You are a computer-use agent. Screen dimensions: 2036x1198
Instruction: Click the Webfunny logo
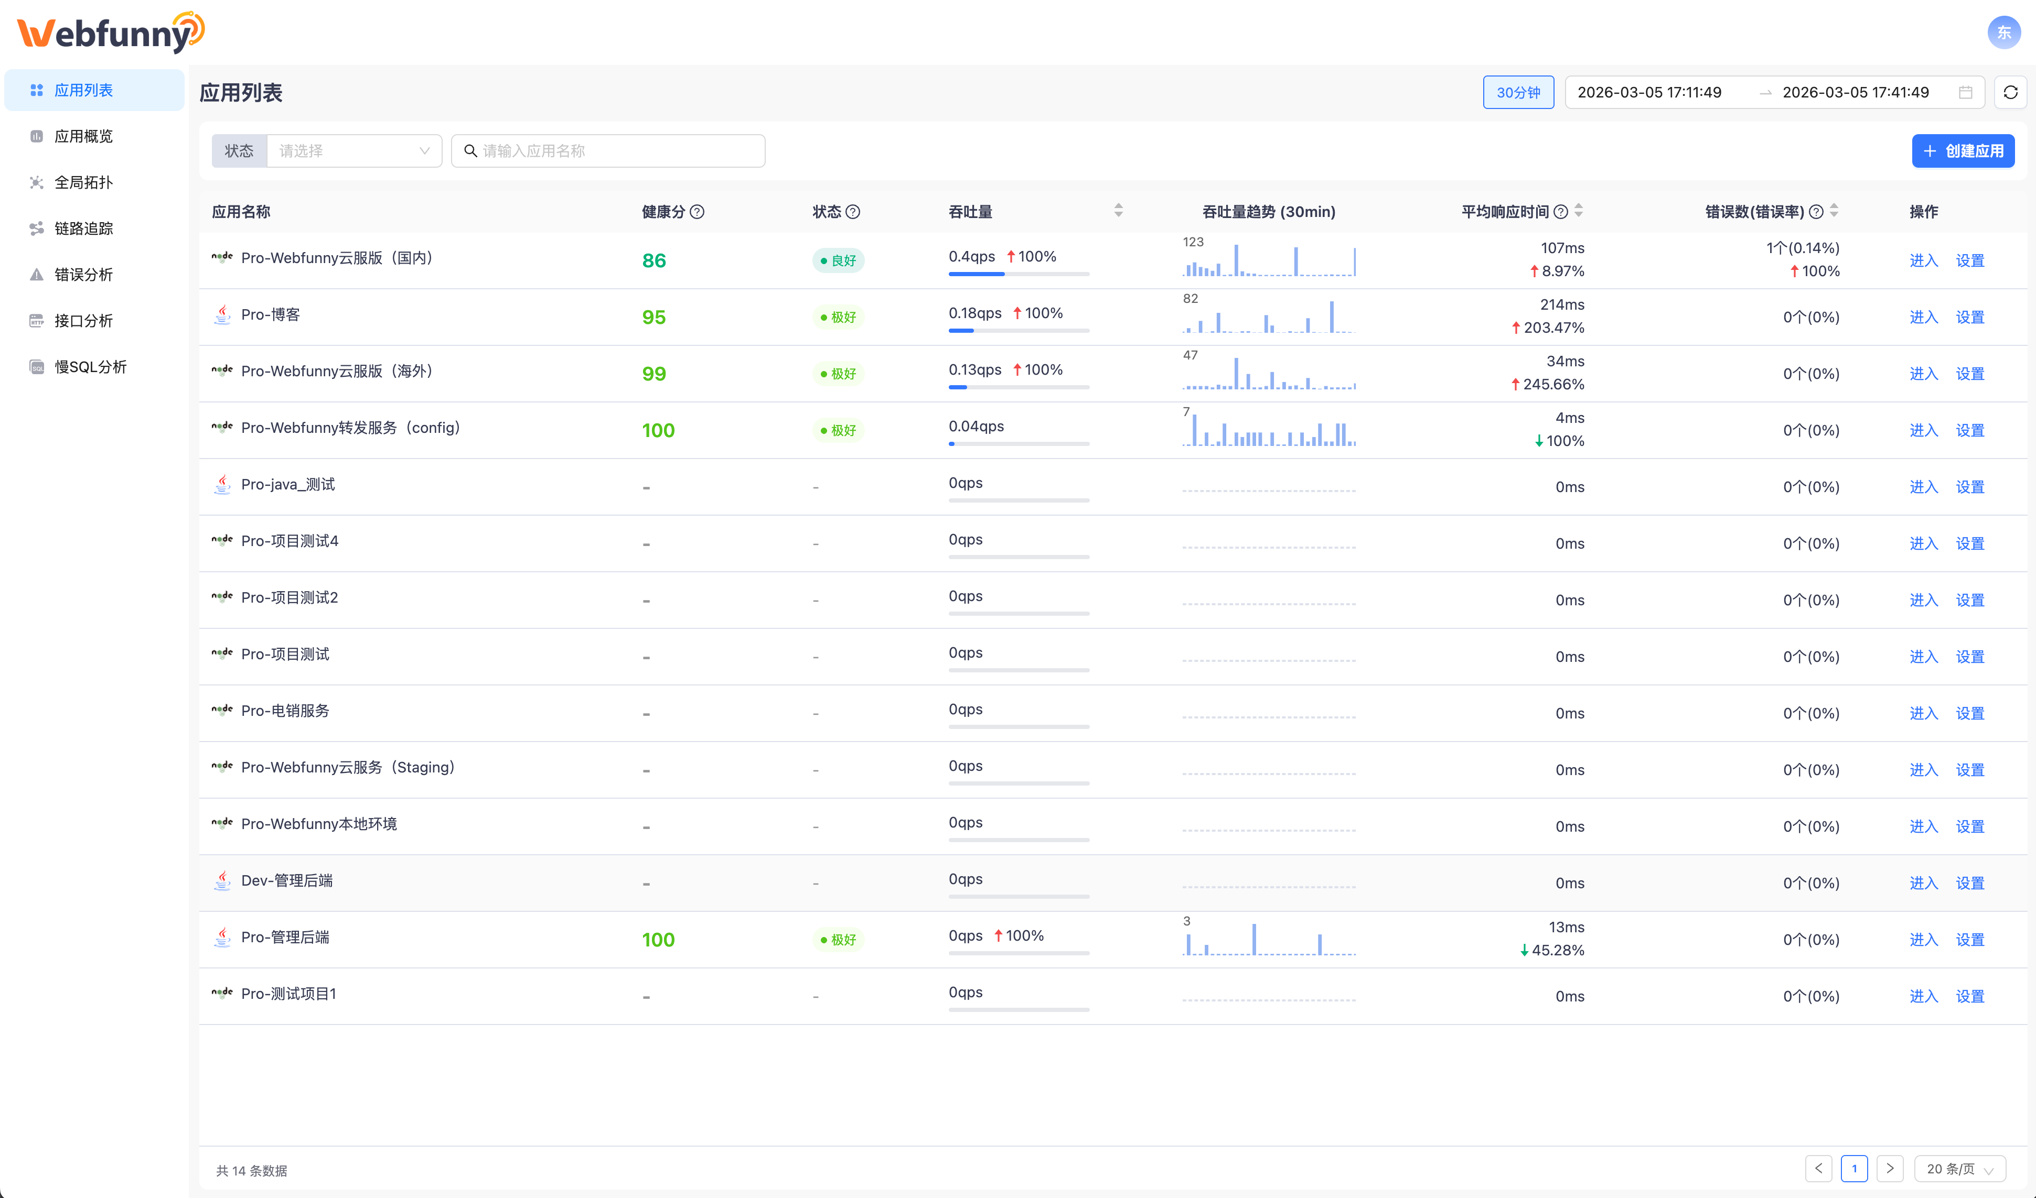[x=111, y=32]
